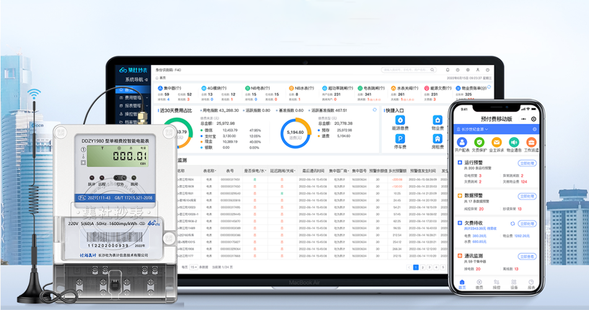
Task: Tap the 开户配表 icon on phone
Action: 461,143
